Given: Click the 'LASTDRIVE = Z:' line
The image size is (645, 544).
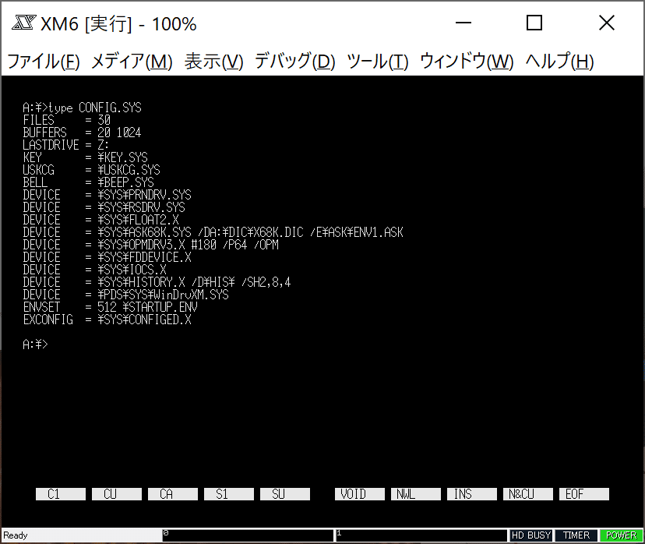Looking at the screenshot, I should click(65, 145).
